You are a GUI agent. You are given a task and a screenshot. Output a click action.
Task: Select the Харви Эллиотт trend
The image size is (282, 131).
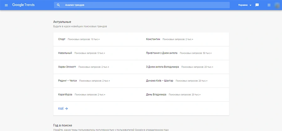tap(67, 67)
